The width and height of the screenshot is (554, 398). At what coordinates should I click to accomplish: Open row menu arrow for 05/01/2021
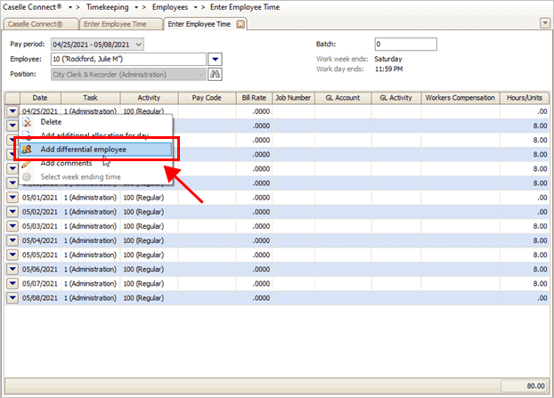pos(12,198)
